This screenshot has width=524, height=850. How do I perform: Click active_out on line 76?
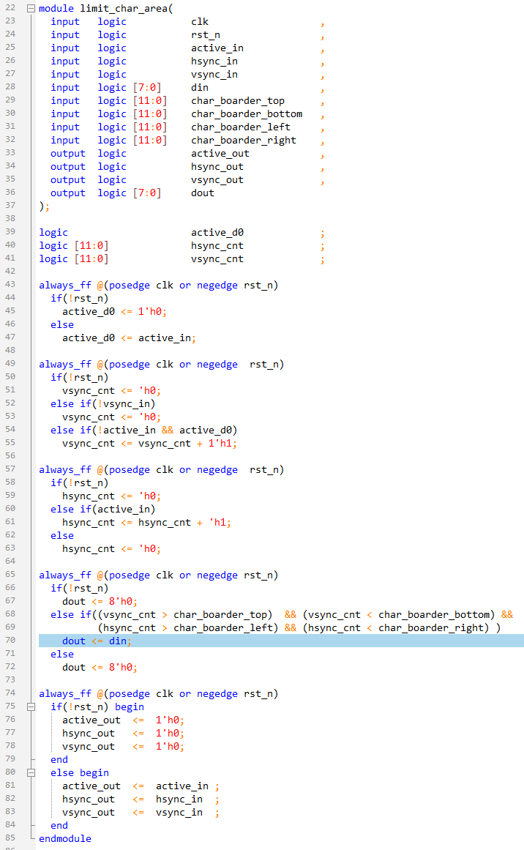(x=91, y=720)
